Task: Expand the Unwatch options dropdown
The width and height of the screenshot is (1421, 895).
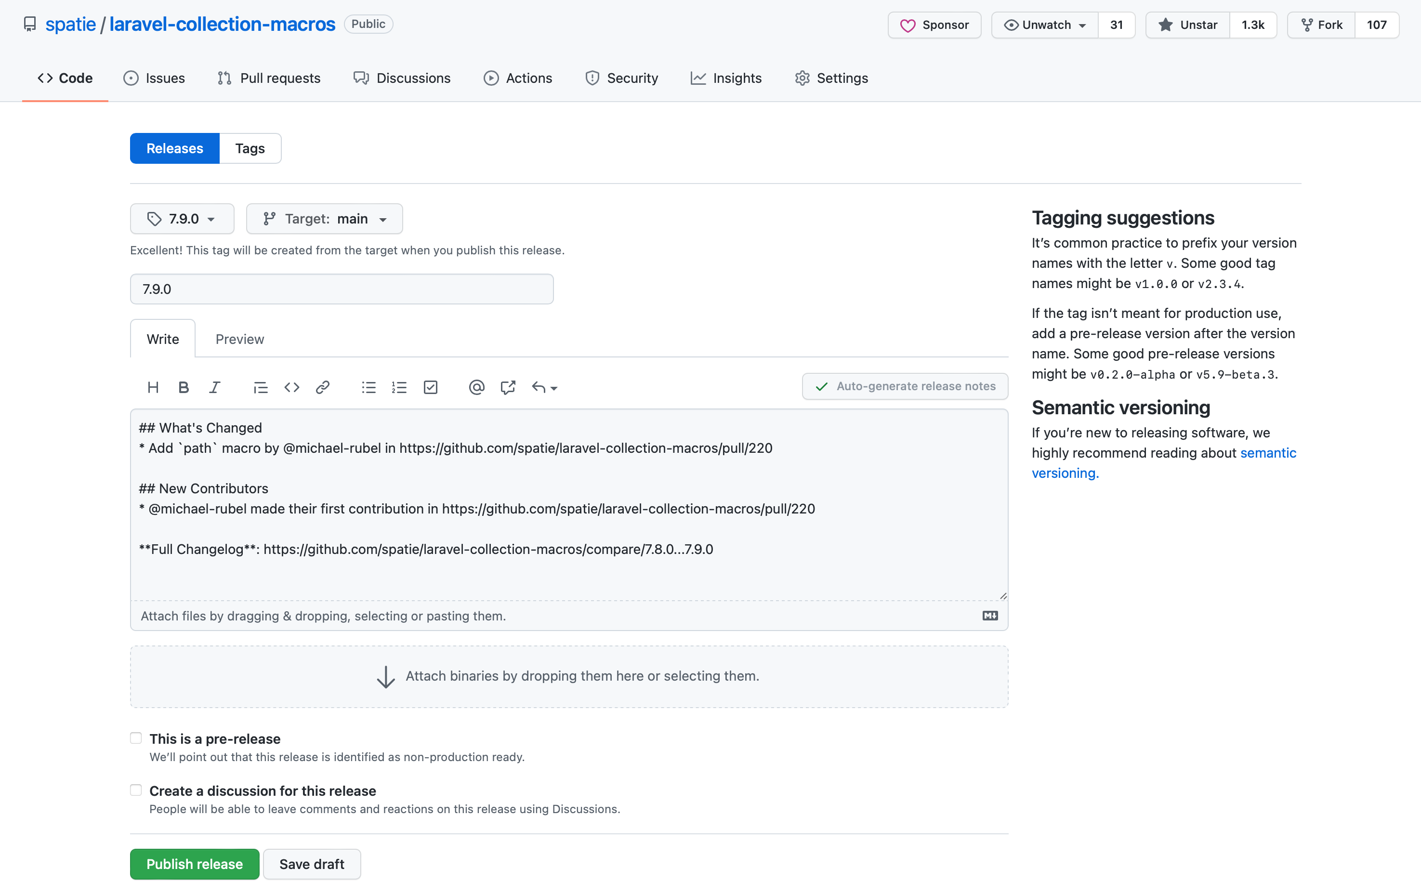Action: 1081,25
